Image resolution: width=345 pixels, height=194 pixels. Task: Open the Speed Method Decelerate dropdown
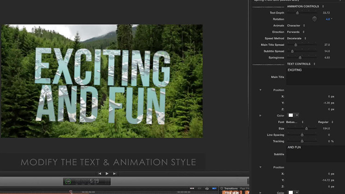click(297, 38)
